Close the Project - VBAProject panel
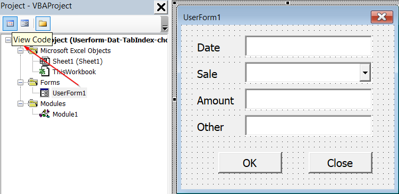 161,7
